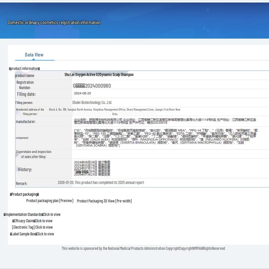
Task: Click the Filing date label
Action: (x=27, y=94)
